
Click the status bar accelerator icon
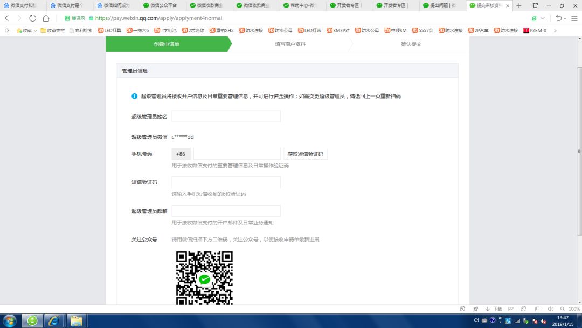462,309
